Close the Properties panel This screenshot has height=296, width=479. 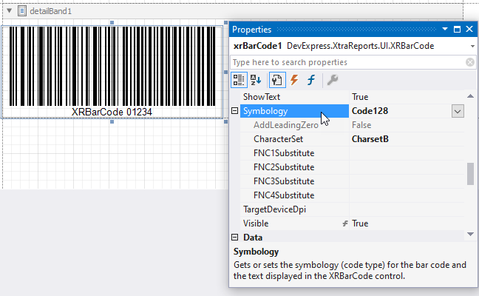pos(469,29)
